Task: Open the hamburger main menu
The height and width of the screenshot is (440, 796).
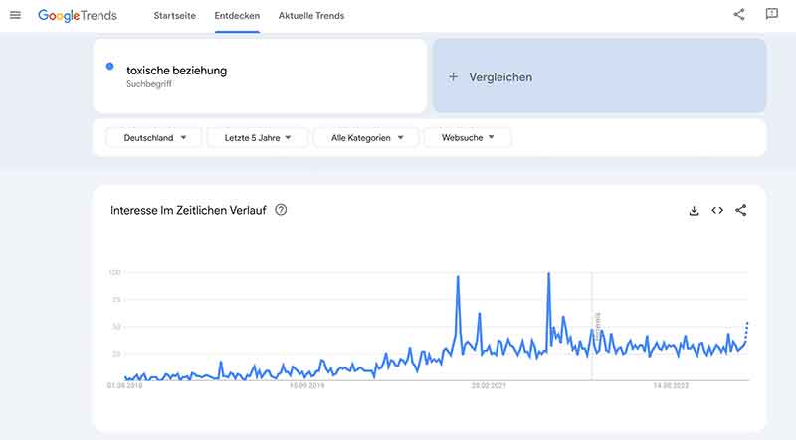Action: 15,15
